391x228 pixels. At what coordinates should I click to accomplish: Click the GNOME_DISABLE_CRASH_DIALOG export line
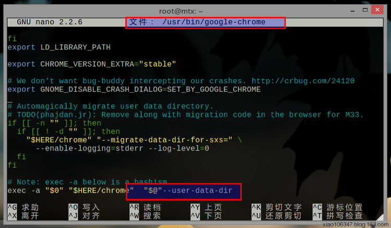(x=134, y=90)
